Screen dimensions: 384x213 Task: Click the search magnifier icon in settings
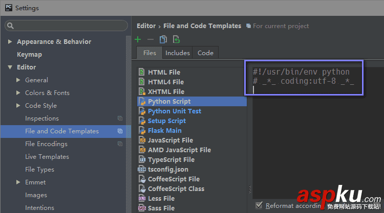point(10,26)
